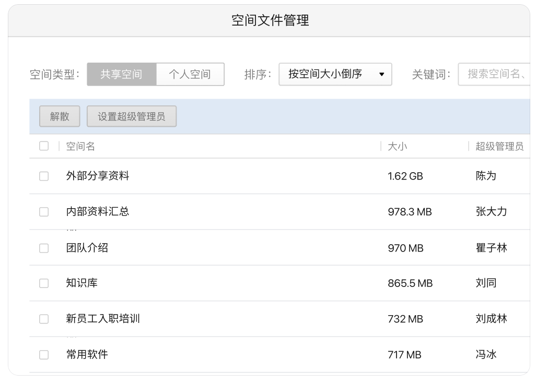Switch to the 个人空间 tab
This screenshot has height=384, width=536.
coord(190,74)
